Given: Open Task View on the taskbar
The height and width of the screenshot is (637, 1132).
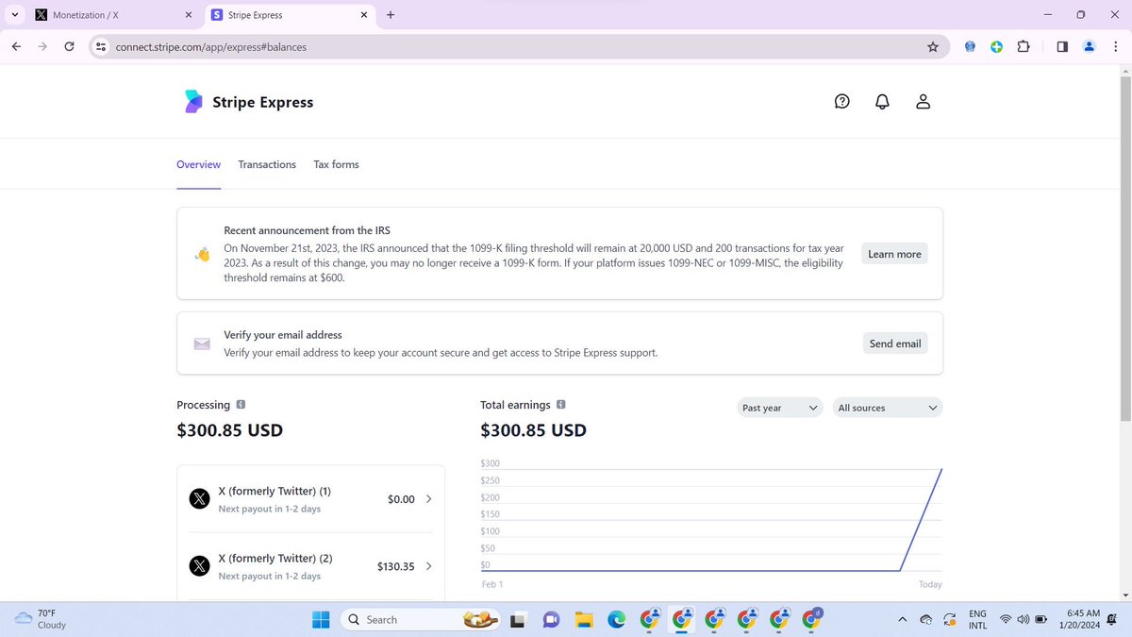Looking at the screenshot, I should (x=517, y=620).
